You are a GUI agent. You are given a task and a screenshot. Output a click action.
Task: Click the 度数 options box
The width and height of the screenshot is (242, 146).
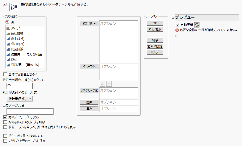[x=119, y=102]
